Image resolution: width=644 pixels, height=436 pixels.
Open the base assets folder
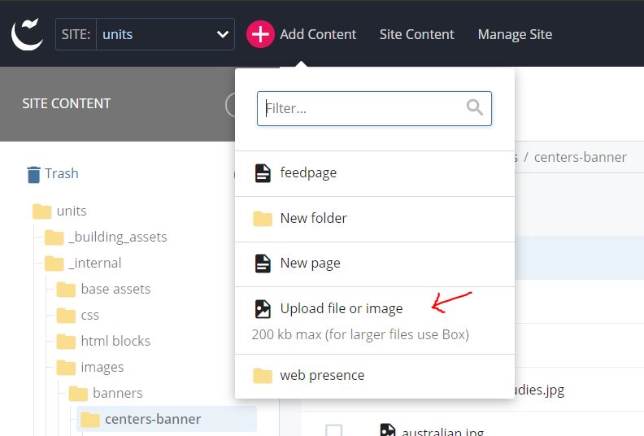click(x=115, y=289)
